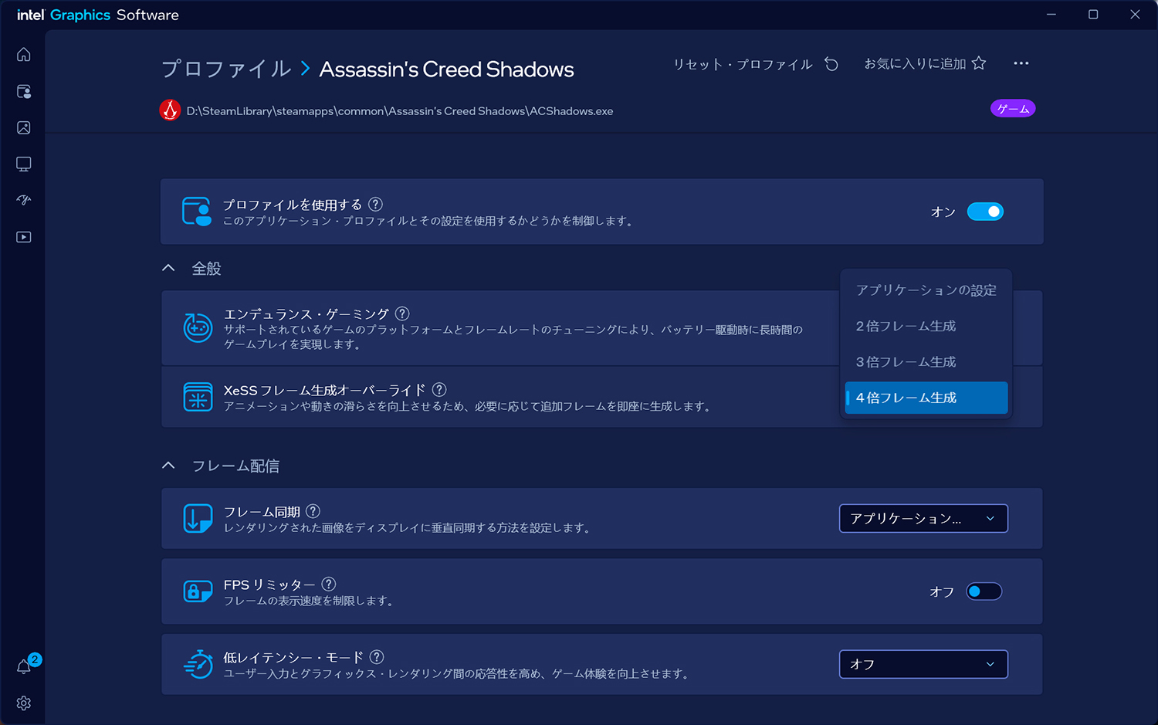The width and height of the screenshot is (1158, 725).
Task: View notifications via the bell icon
Action: point(23,666)
